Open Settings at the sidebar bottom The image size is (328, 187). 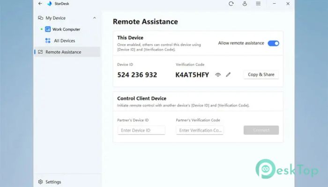[x=53, y=182]
